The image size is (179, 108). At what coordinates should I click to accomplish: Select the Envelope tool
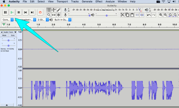(x=54, y=10)
